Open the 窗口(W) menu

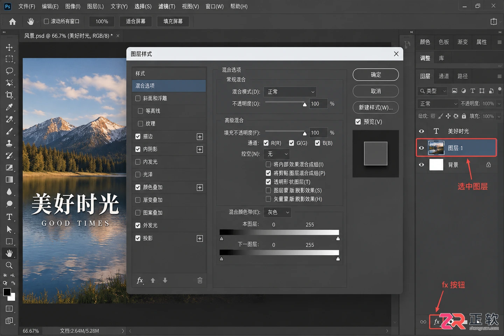[215, 6]
